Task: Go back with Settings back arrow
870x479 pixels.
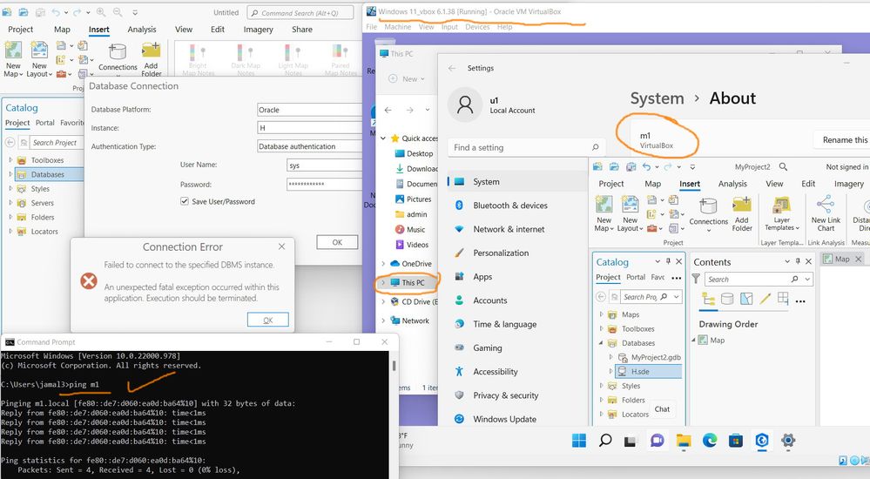Action: [x=452, y=68]
